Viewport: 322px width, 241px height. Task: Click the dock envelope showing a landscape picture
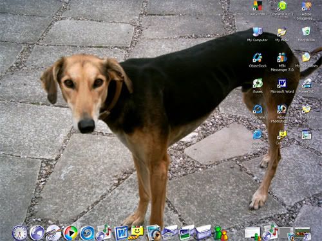tap(186, 233)
